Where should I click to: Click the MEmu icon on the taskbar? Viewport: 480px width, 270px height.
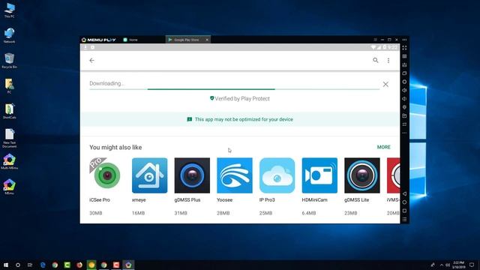click(x=128, y=265)
